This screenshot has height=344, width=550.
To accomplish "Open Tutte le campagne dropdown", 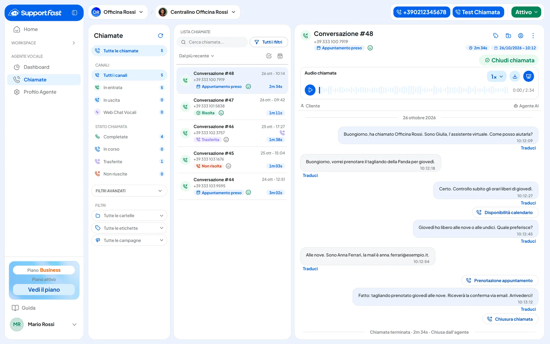I will click(x=129, y=240).
